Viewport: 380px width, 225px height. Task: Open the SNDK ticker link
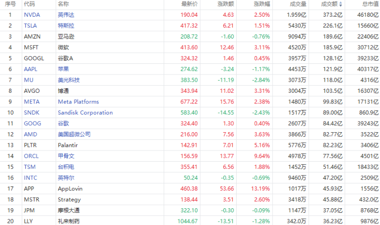(x=31, y=113)
